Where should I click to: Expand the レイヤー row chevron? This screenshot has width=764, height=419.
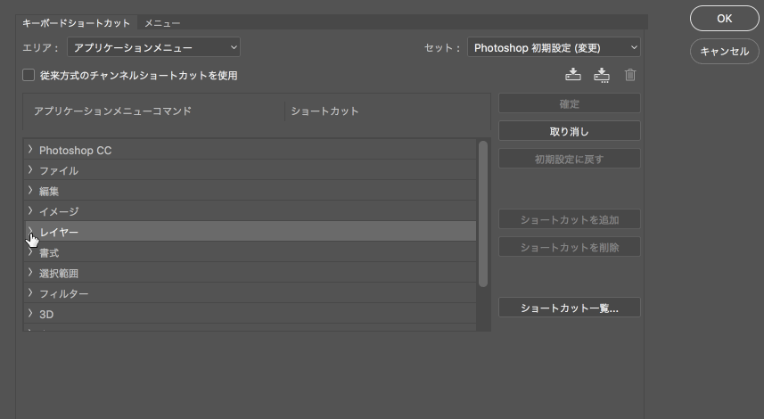pos(30,232)
